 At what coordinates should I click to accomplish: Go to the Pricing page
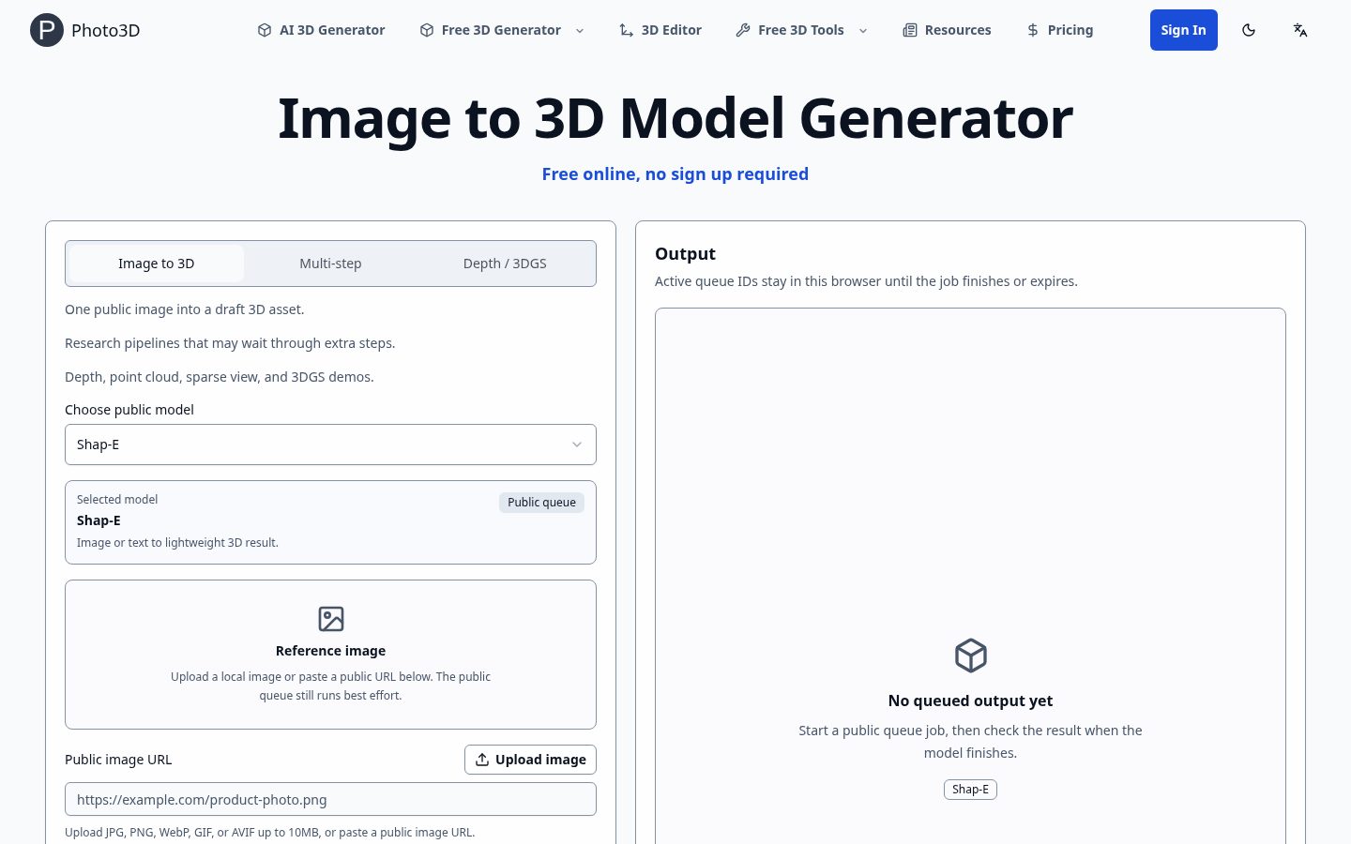click(1059, 30)
